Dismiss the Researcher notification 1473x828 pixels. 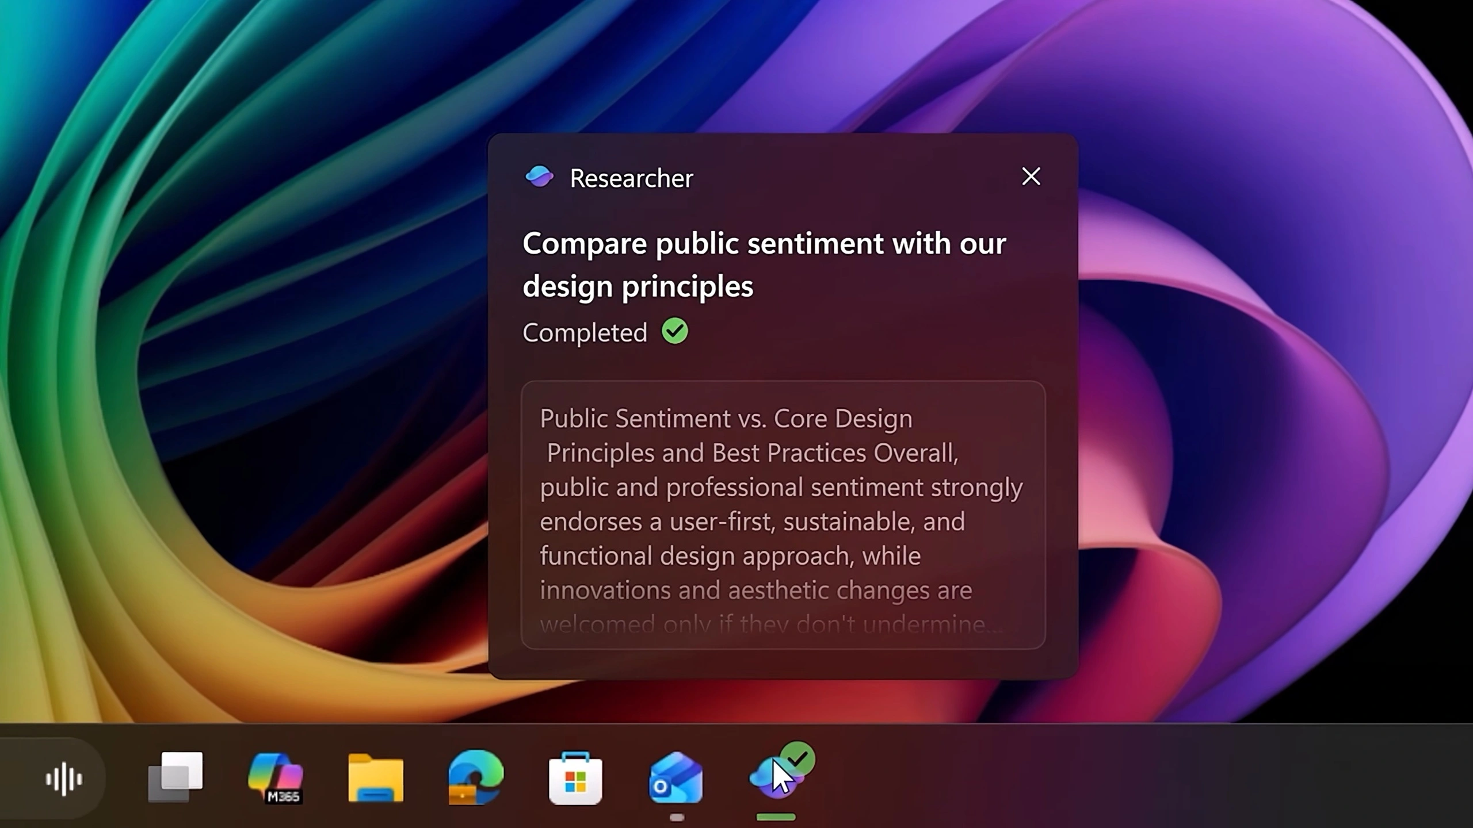point(1031,177)
